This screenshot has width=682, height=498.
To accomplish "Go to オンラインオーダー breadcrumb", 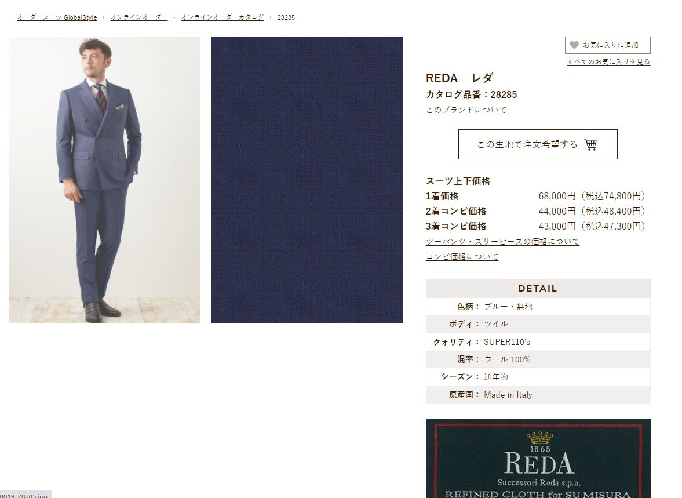I will 138,17.
